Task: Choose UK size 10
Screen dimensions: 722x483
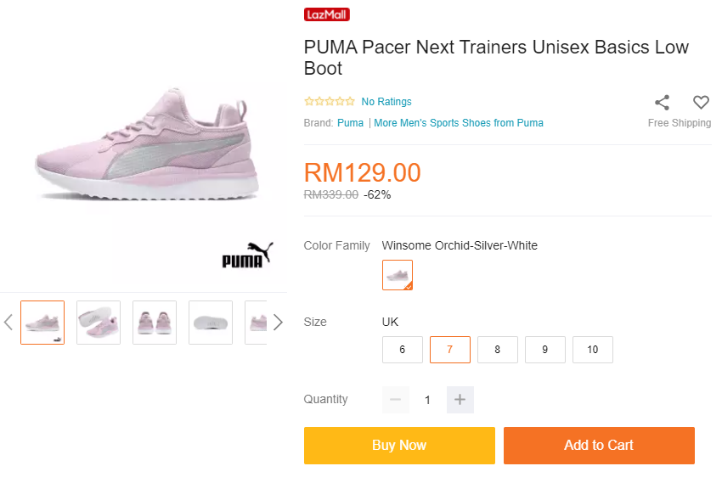Action: click(x=593, y=350)
